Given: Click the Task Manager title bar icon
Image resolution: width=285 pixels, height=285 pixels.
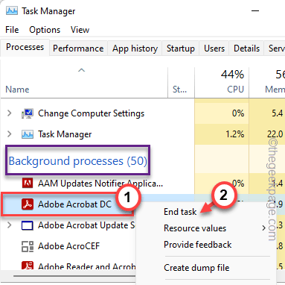Looking at the screenshot, I should [12, 11].
